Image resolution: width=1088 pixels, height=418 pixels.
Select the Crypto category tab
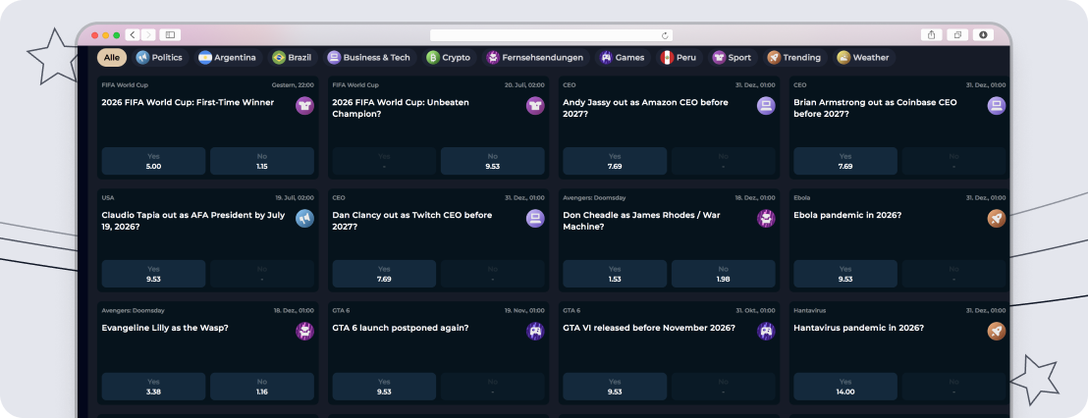[x=450, y=58]
